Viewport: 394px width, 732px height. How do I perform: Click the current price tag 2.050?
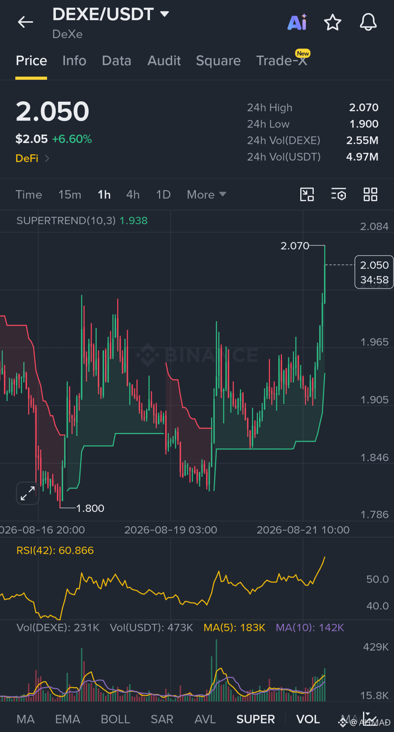click(374, 272)
